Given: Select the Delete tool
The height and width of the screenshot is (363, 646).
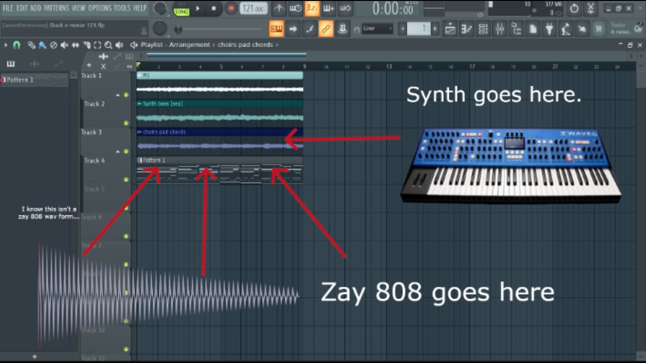Looking at the screenshot, I should click(53, 45).
